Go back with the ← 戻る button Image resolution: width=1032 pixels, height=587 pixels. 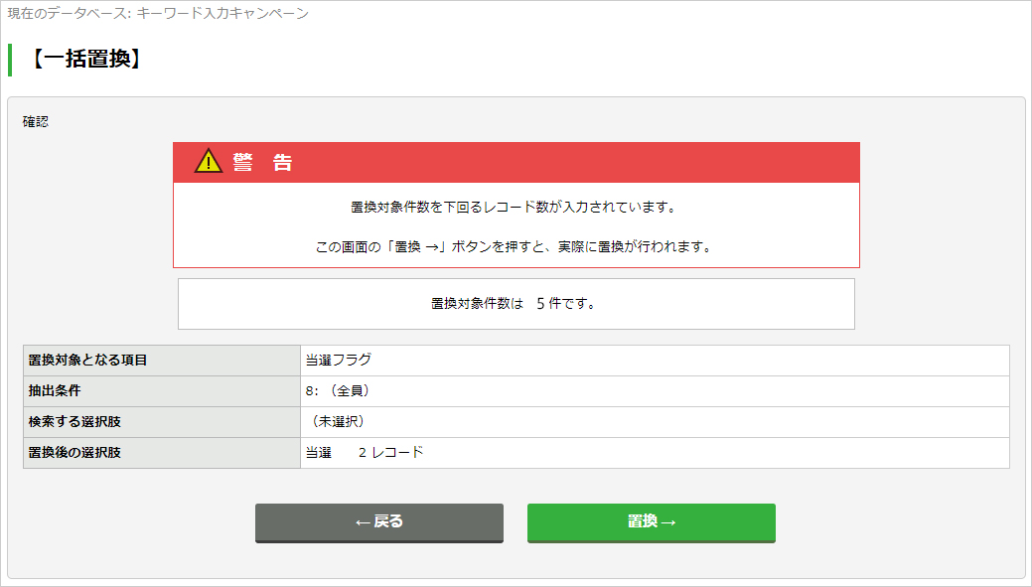(379, 522)
